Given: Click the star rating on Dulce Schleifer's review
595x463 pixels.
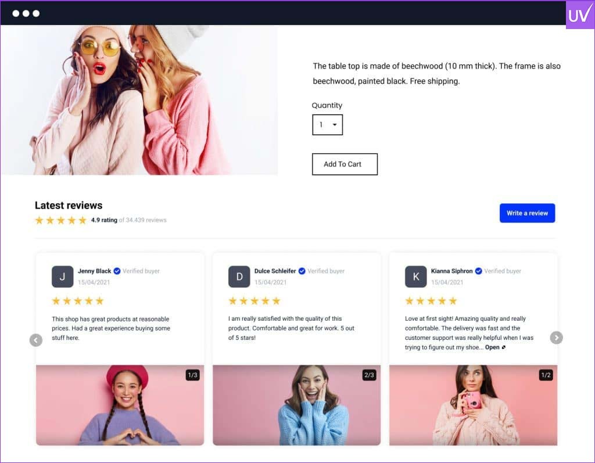Looking at the screenshot, I should [x=255, y=301].
